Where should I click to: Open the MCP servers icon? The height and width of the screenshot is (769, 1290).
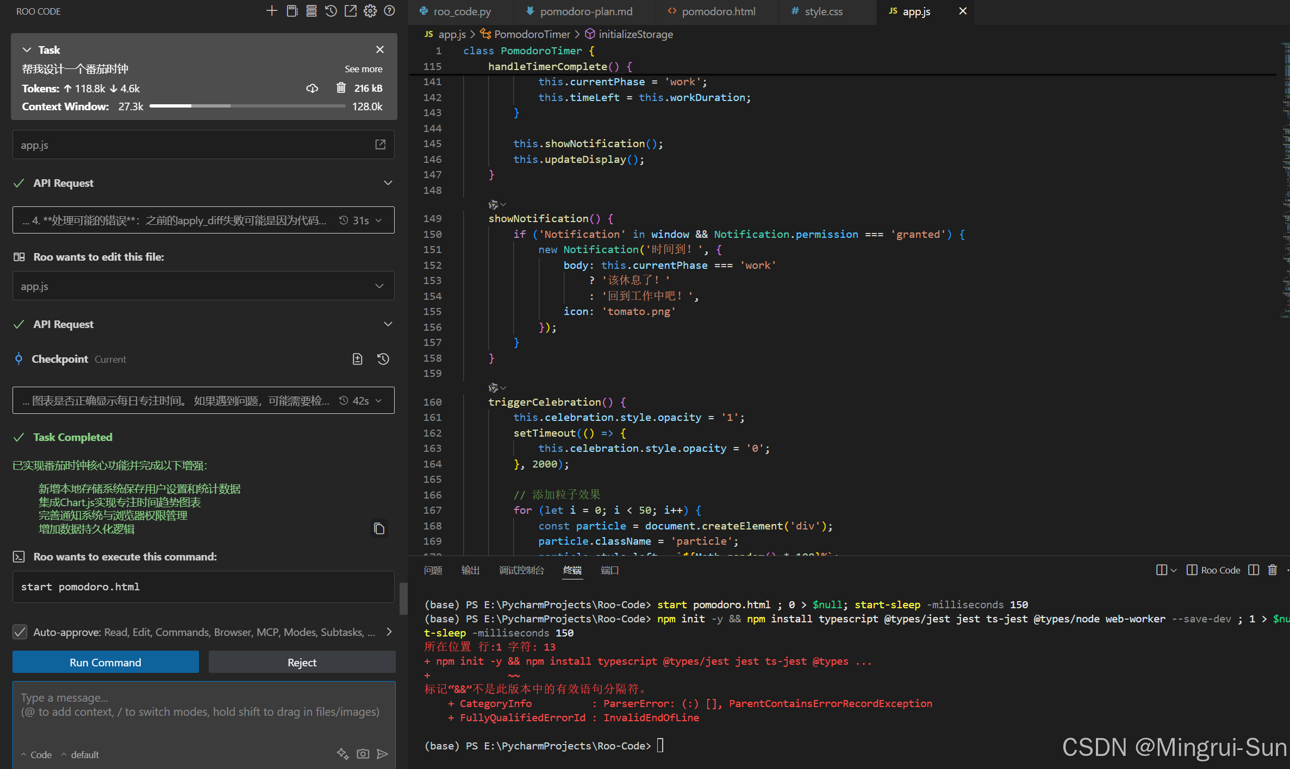click(311, 11)
